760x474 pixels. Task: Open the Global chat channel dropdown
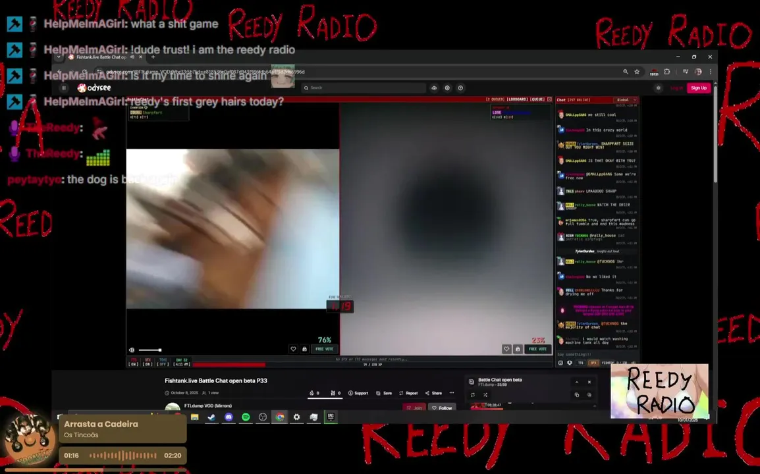626,100
